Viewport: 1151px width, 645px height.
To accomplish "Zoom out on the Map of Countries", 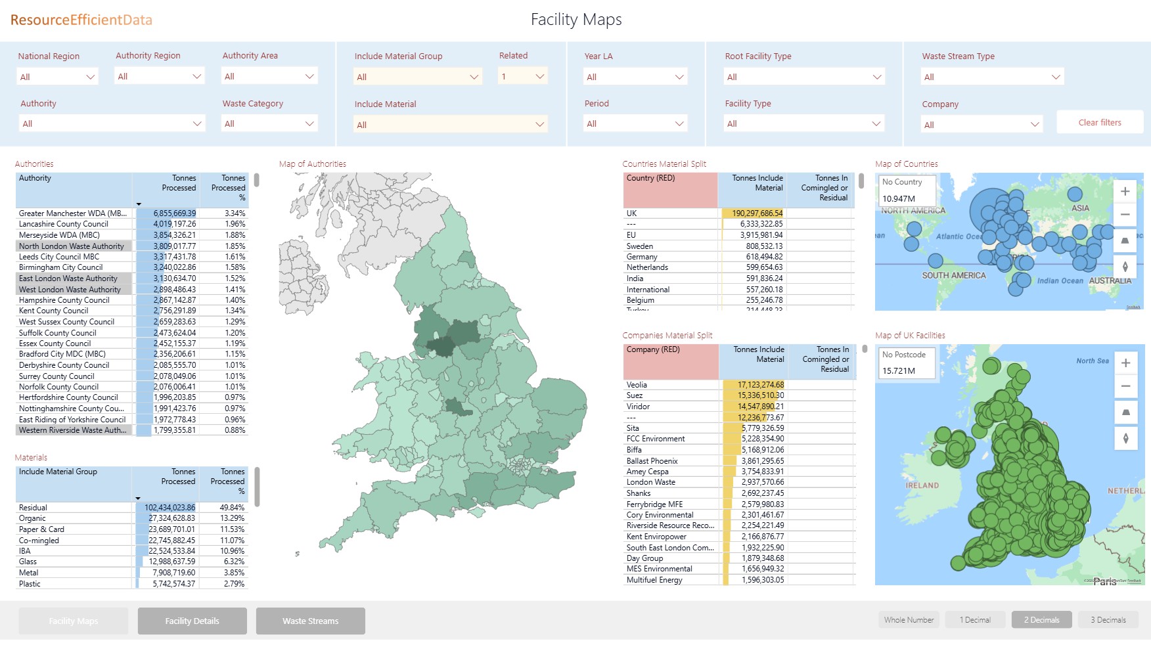I will click(x=1125, y=215).
